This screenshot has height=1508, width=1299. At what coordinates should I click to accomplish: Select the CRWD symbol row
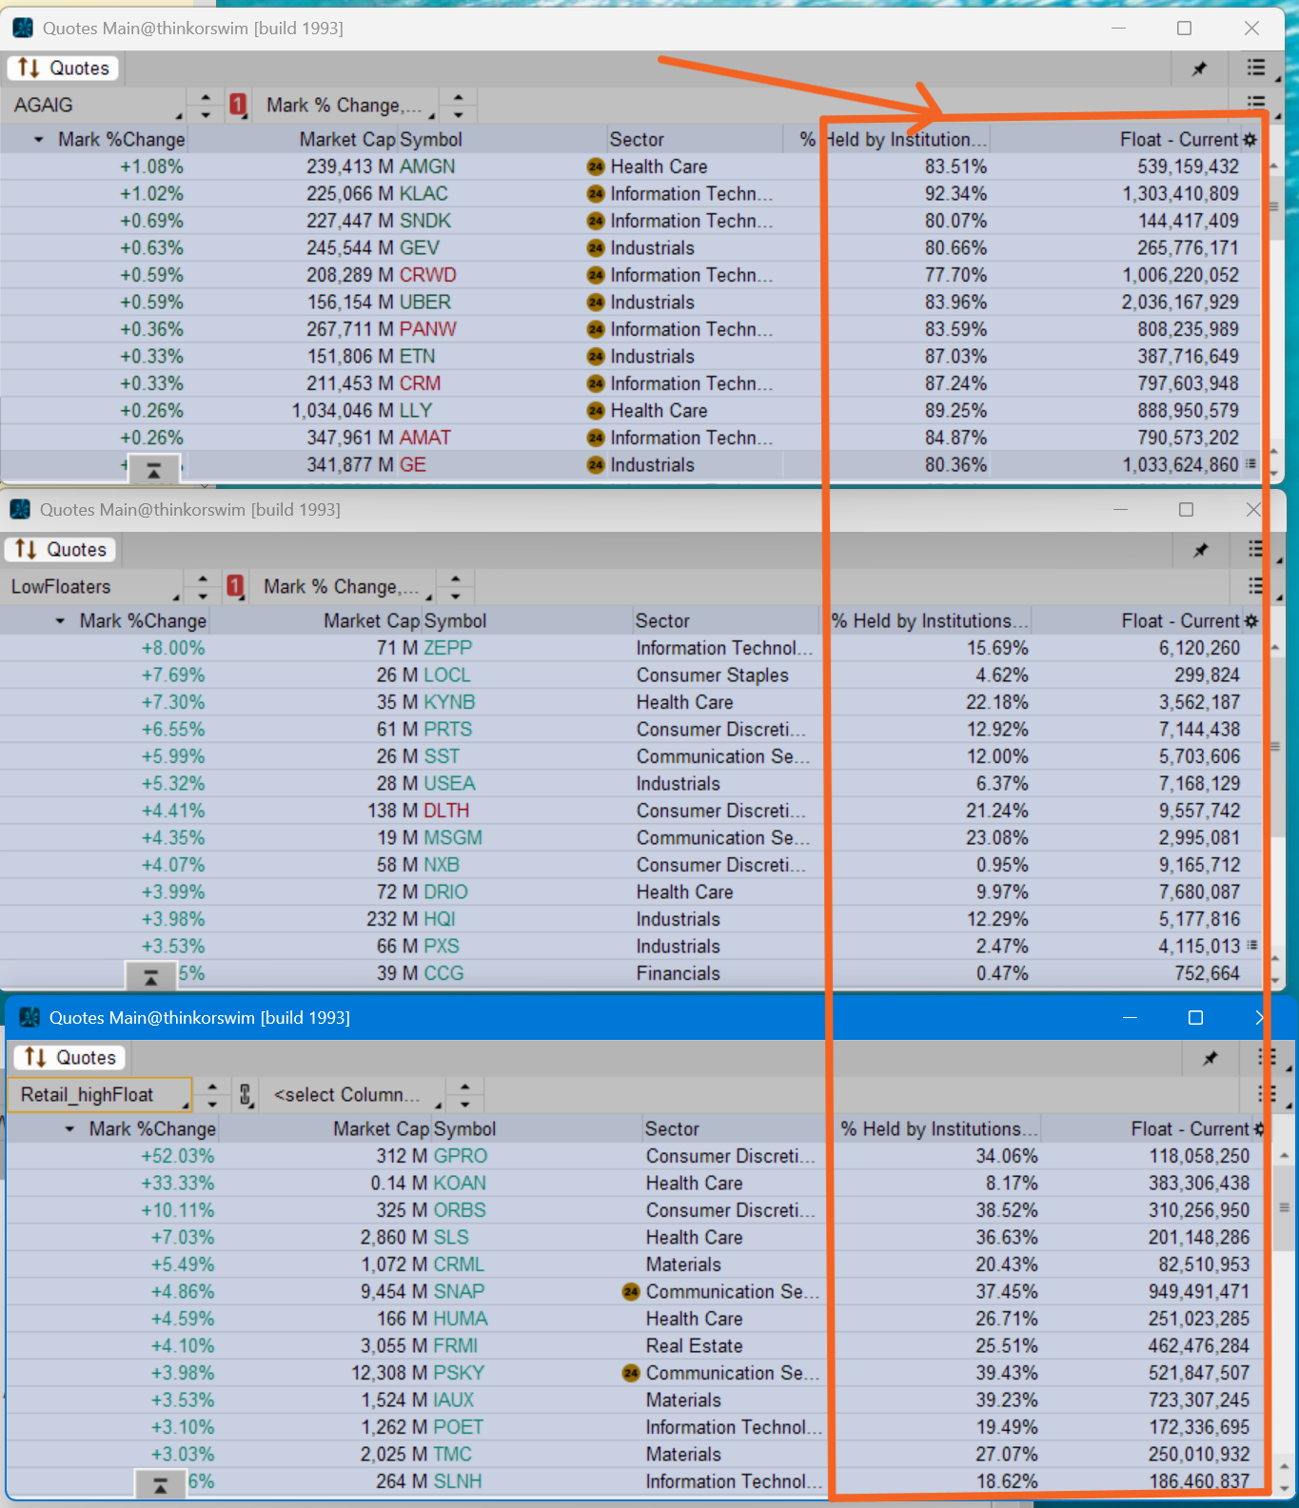pos(428,276)
